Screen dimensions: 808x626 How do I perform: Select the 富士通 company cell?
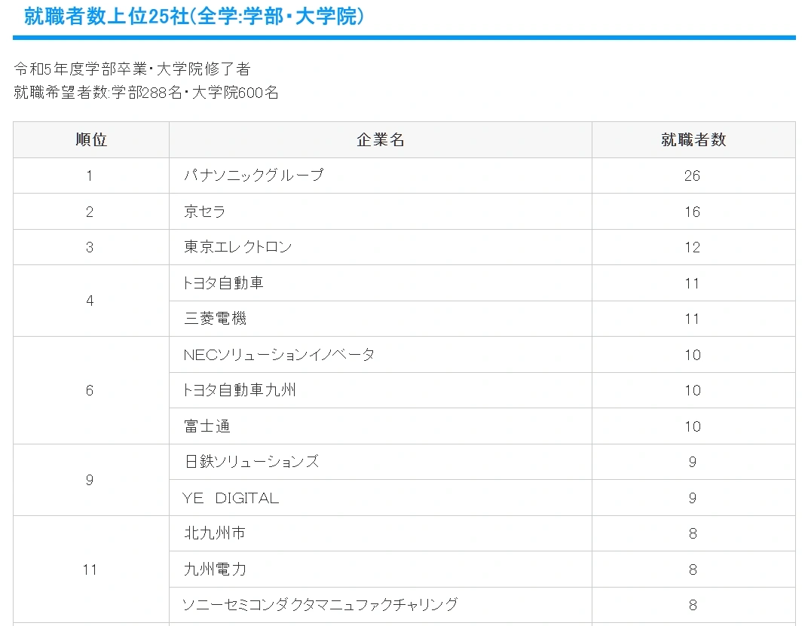[x=207, y=426]
